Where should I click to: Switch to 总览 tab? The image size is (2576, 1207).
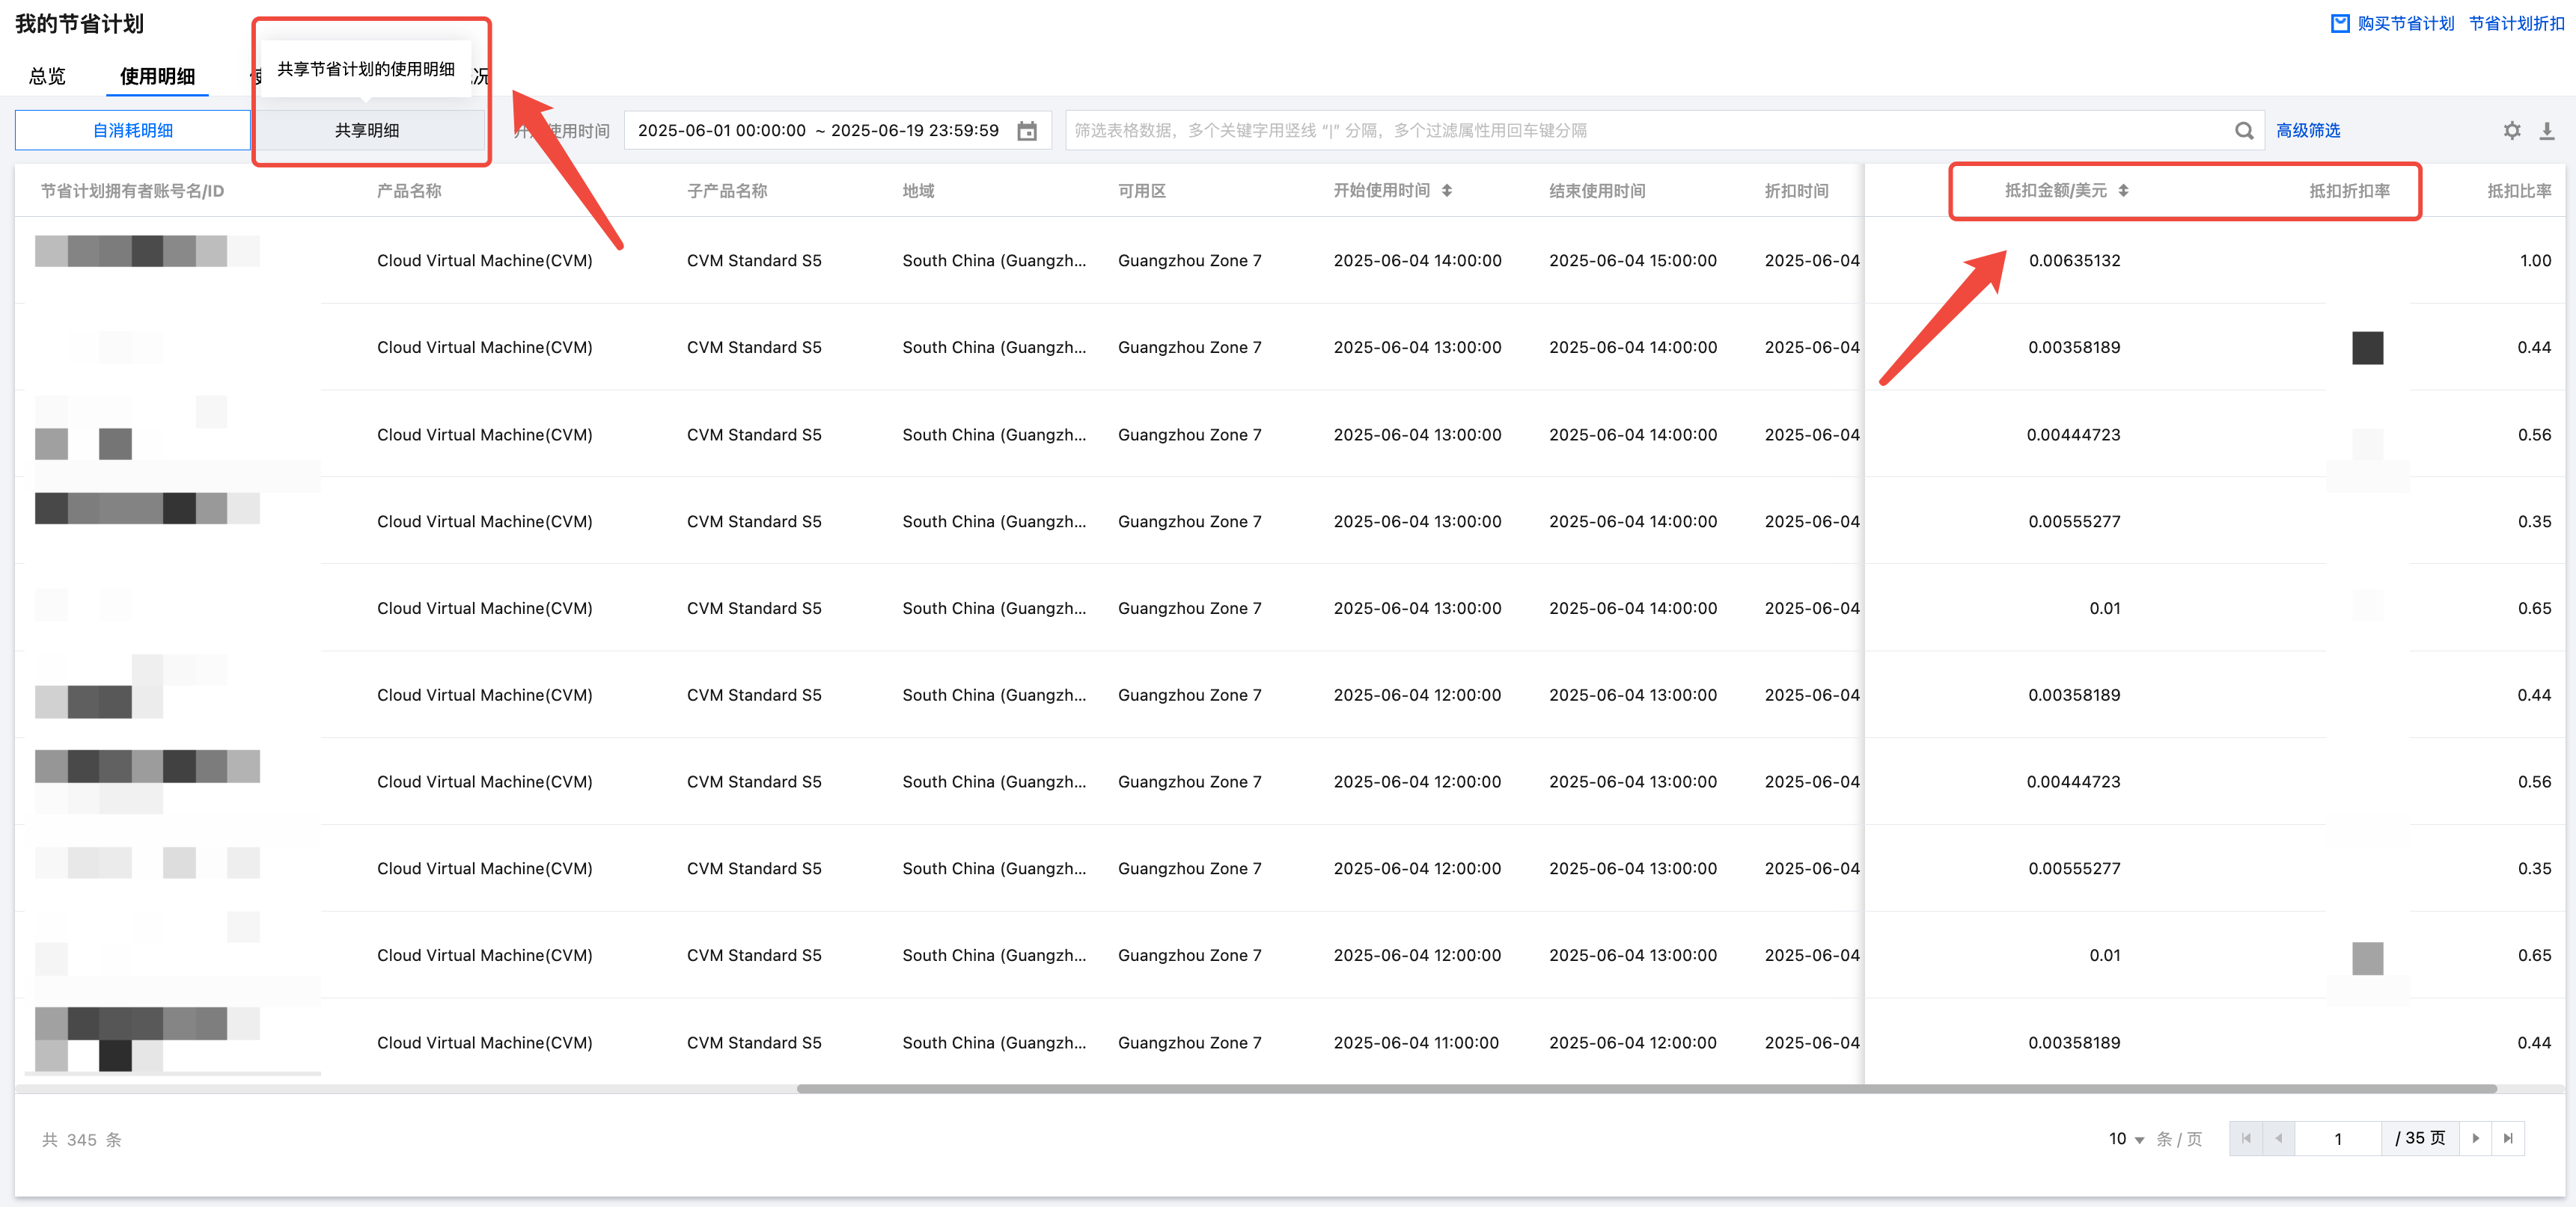47,77
